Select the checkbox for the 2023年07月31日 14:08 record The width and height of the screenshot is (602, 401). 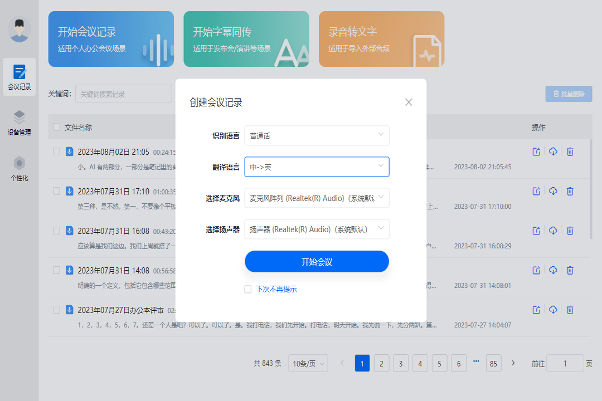point(56,270)
